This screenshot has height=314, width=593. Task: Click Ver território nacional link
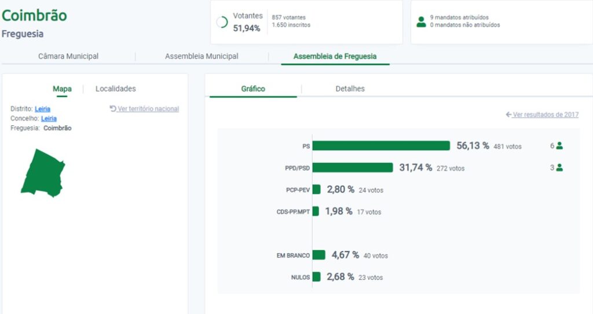[x=148, y=109]
